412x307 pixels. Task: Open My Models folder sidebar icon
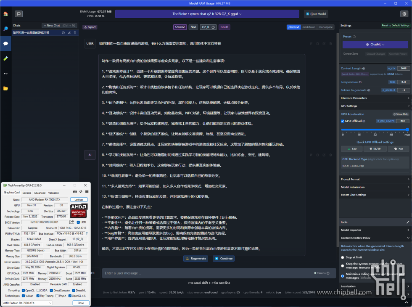(5, 88)
